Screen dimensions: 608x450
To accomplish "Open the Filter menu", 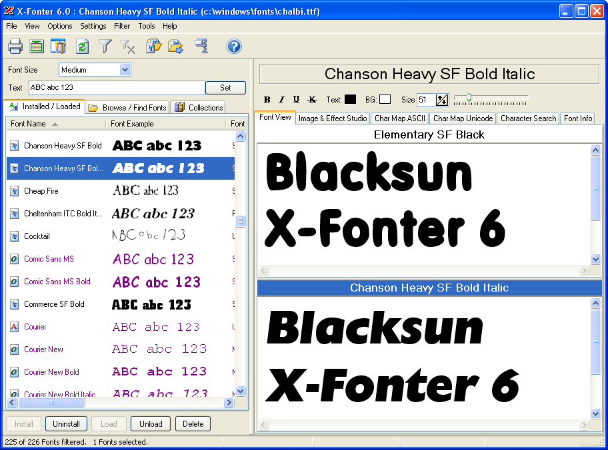I will pyautogui.click(x=122, y=26).
